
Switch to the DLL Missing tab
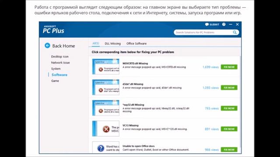coord(113,44)
